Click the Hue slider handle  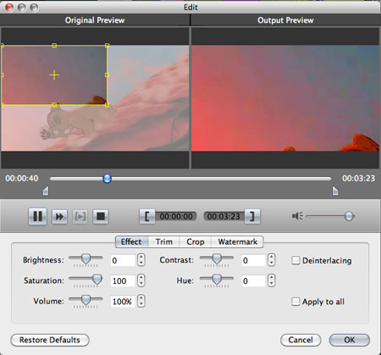point(217,280)
